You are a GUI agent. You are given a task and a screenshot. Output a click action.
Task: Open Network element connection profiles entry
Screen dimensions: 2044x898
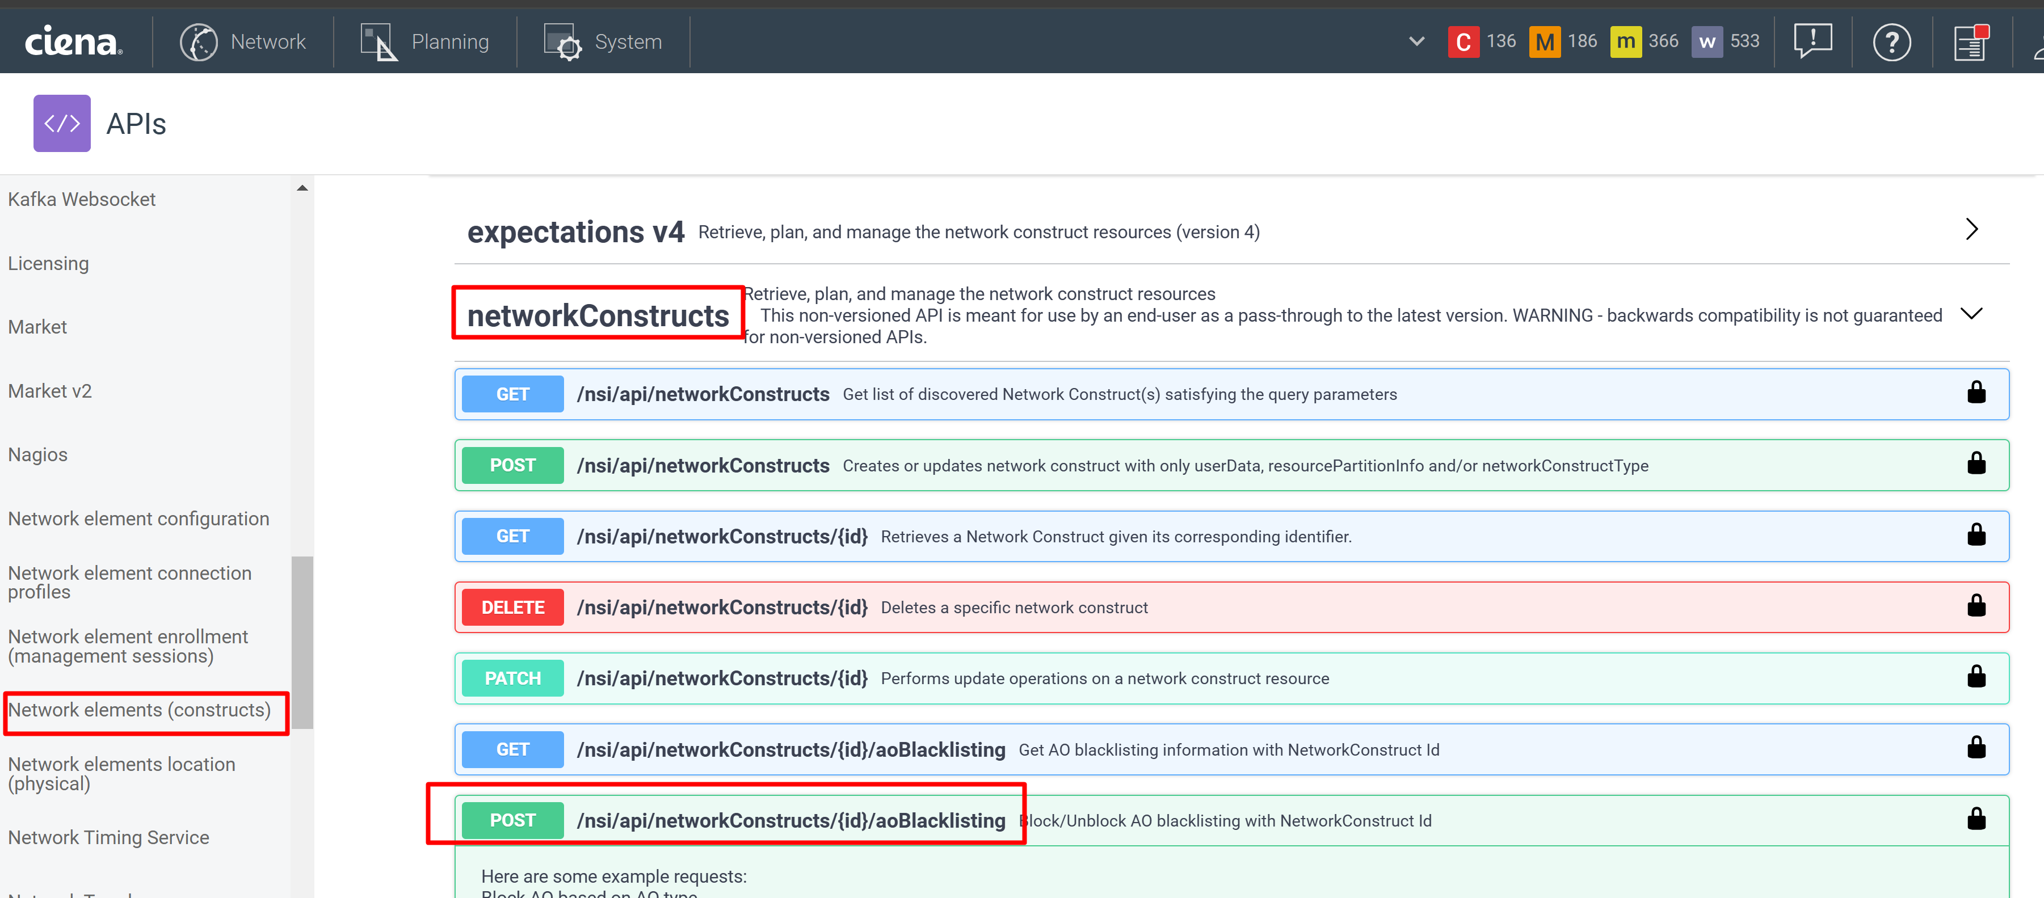click(x=130, y=582)
